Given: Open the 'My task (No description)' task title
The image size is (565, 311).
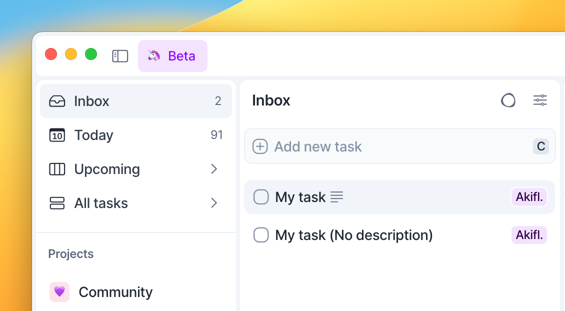Looking at the screenshot, I should 354,235.
